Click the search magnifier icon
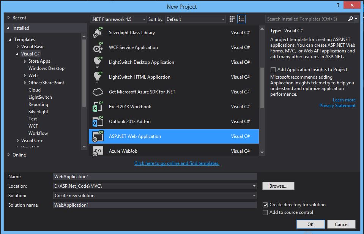364x234 pixels. 350,19
